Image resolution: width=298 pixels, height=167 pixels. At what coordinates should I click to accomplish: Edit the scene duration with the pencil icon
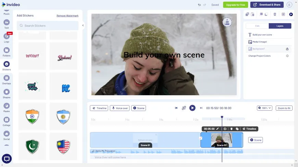point(218,129)
